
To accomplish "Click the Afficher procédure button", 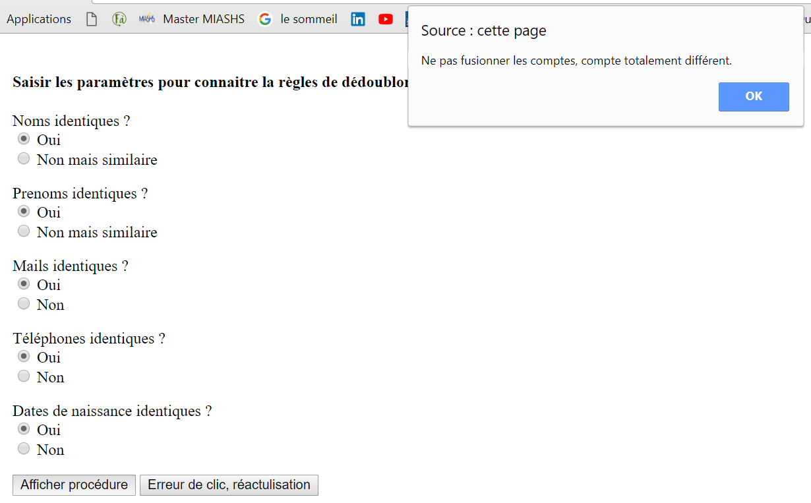I will pos(74,485).
